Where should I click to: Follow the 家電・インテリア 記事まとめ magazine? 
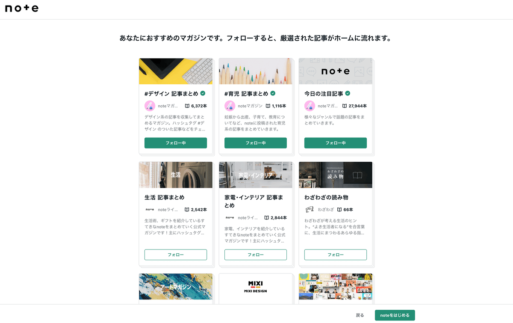pos(256,255)
